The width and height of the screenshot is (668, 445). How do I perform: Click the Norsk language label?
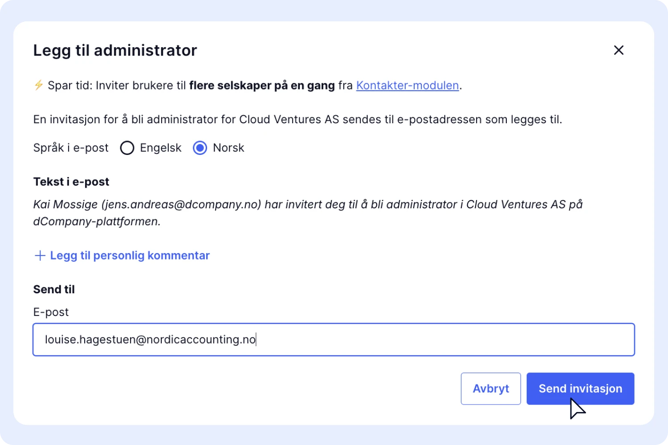coord(228,148)
